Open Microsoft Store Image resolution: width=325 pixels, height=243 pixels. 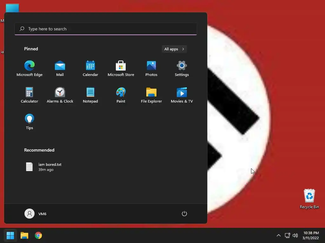(121, 69)
